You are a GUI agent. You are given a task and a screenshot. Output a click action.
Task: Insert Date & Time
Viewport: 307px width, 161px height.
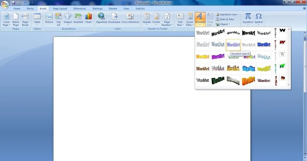coord(225,19)
